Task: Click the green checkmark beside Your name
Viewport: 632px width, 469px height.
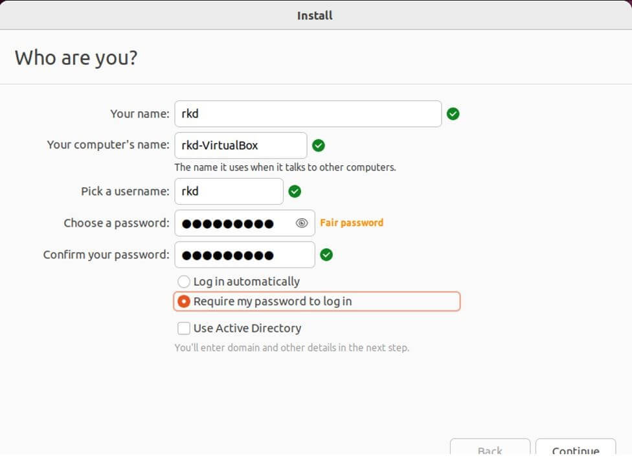Action: click(x=453, y=114)
